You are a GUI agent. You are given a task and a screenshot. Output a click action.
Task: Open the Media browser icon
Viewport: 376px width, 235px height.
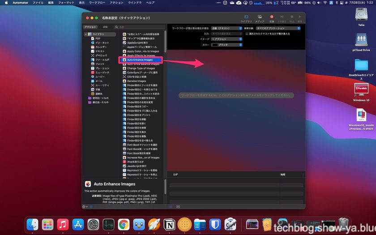[x=260, y=18]
